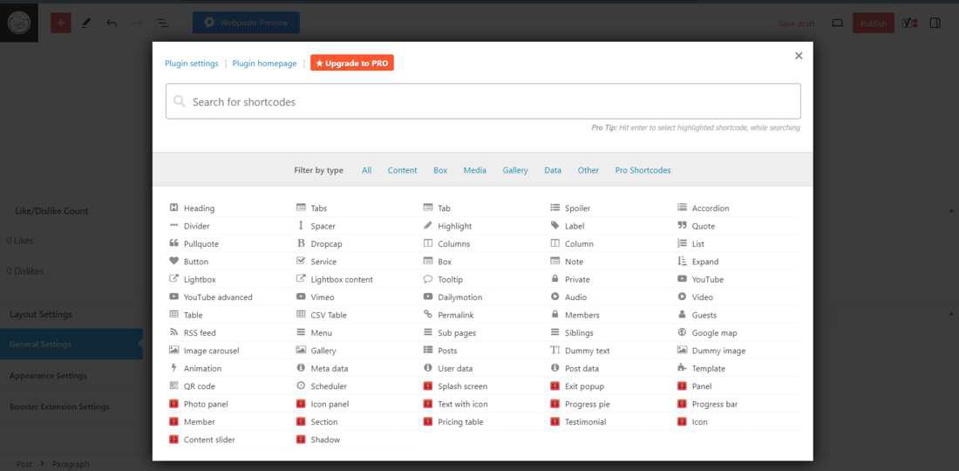Filter shortcodes by Other type
The image size is (959, 471).
pos(588,170)
